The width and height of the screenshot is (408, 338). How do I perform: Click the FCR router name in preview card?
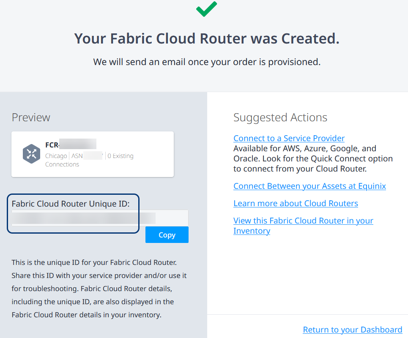[x=71, y=144]
